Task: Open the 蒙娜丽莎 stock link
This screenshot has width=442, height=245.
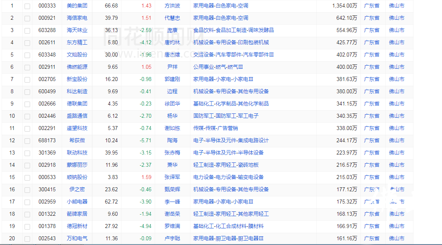Action: (x=77, y=165)
